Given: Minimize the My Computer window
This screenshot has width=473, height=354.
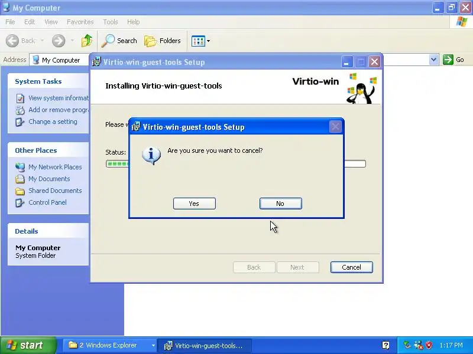Looking at the screenshot, I should tap(438, 8).
